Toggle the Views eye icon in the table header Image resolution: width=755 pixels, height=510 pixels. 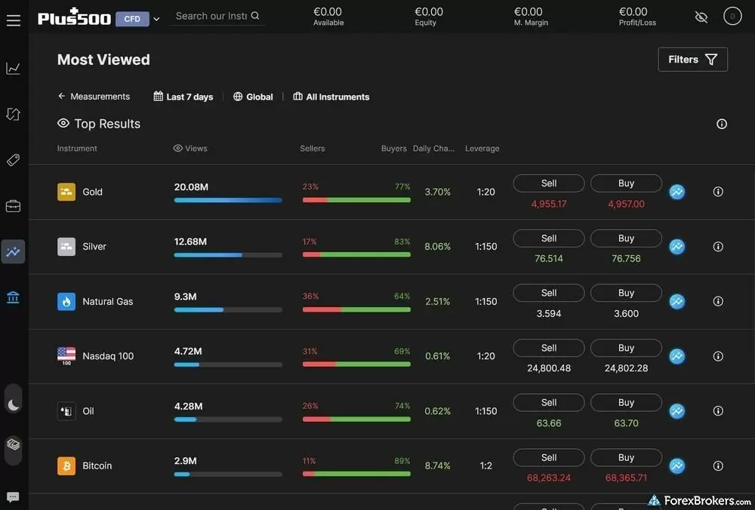coord(176,148)
